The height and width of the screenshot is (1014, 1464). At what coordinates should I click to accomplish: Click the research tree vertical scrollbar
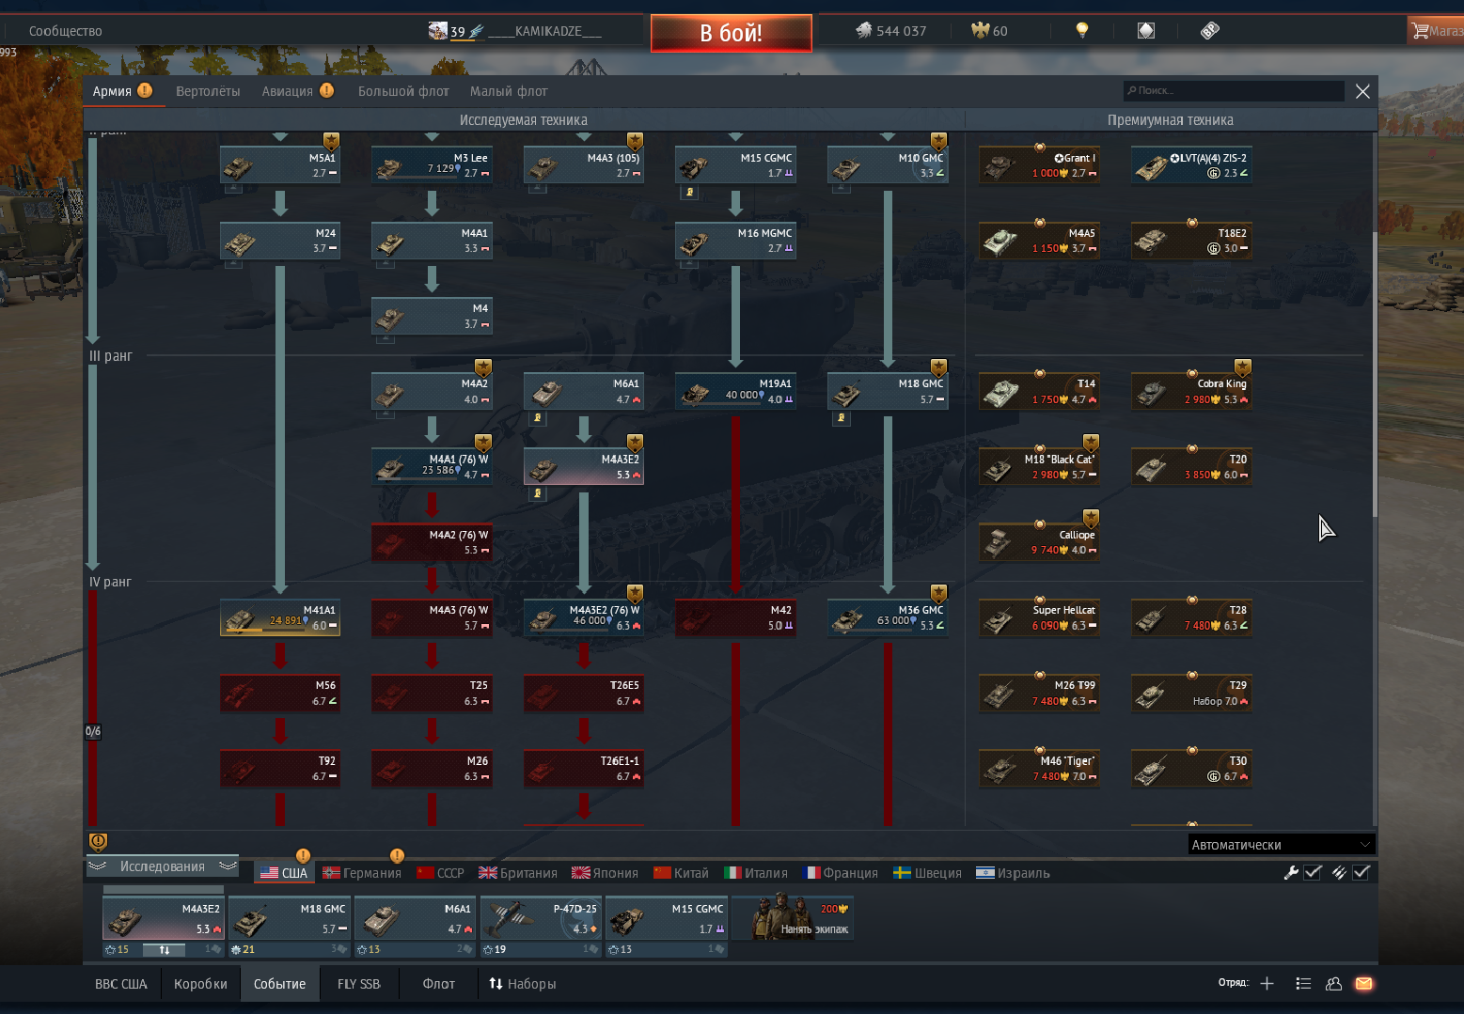pyautogui.click(x=1374, y=376)
